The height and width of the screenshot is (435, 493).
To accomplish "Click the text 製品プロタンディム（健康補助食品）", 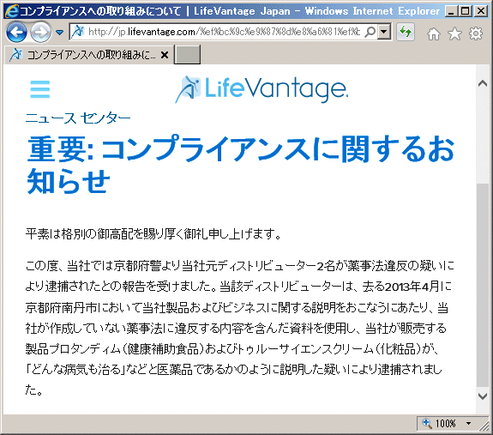I will 115,349.
